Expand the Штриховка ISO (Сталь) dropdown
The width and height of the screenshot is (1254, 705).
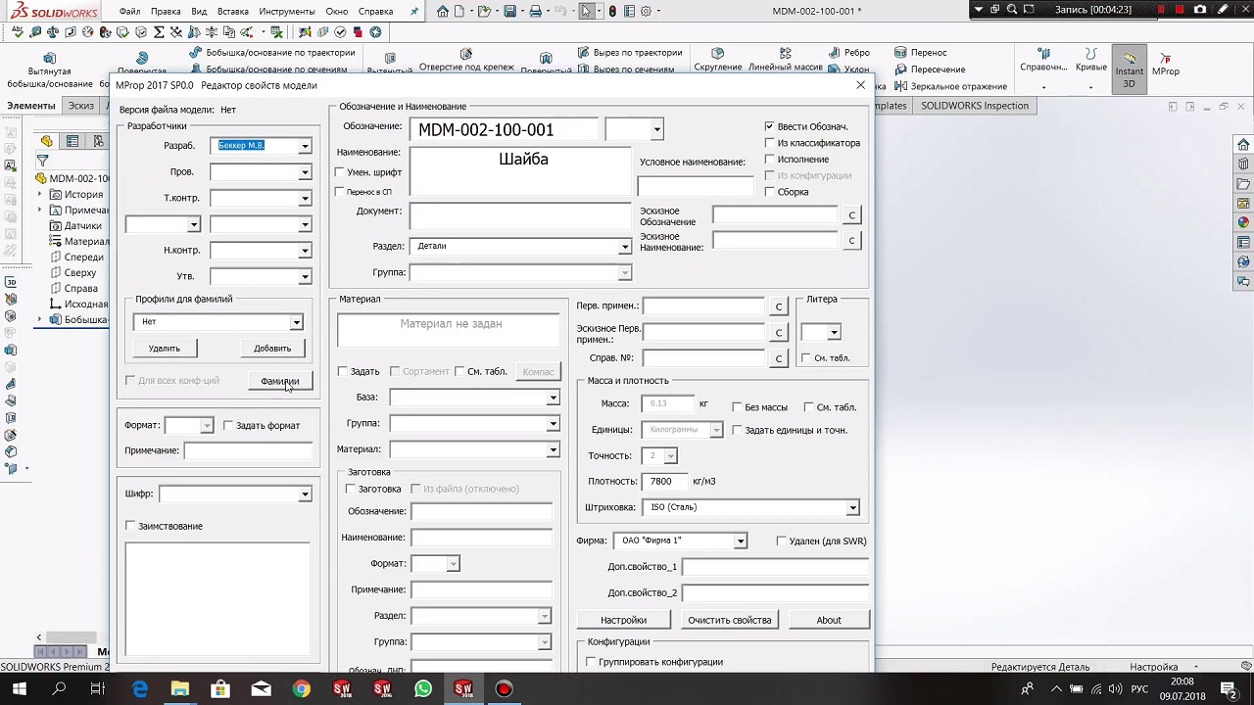point(852,507)
